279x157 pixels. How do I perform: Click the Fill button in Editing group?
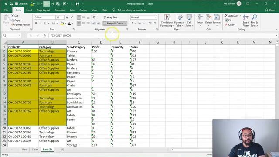coord(229,20)
